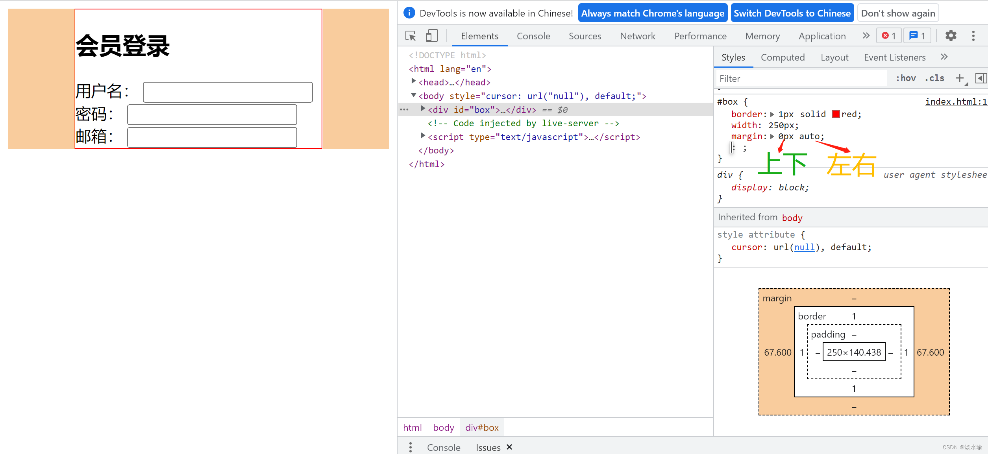Open the red border color swatch
Viewport: 988px width, 454px height.
[x=836, y=114]
